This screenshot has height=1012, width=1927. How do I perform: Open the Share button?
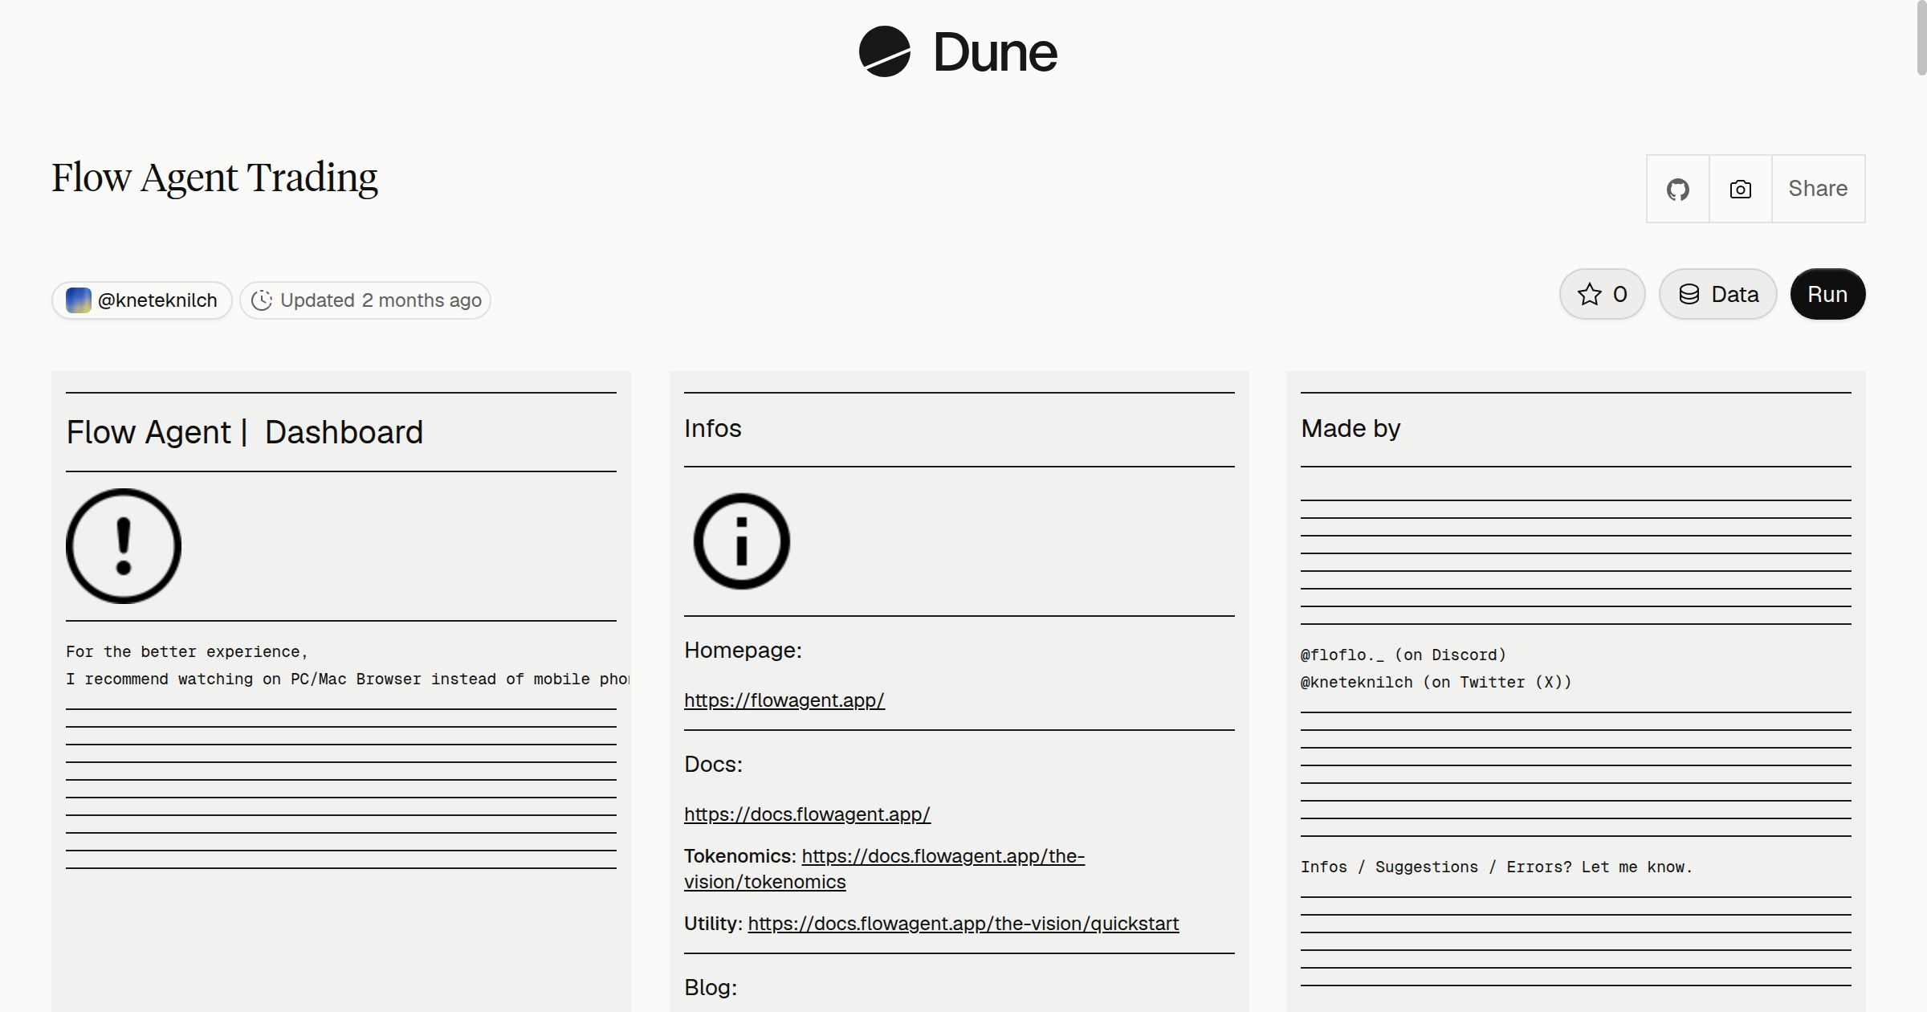[1818, 189]
